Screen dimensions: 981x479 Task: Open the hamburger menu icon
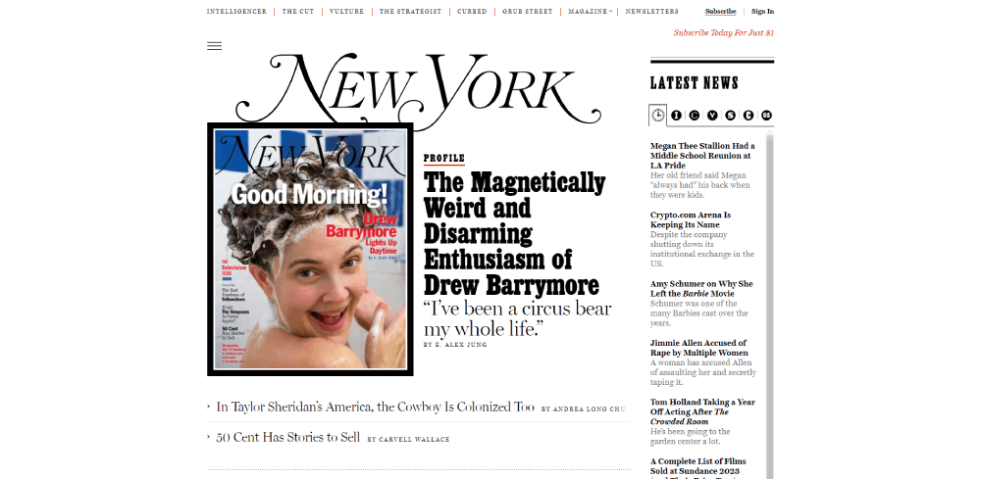(x=214, y=46)
